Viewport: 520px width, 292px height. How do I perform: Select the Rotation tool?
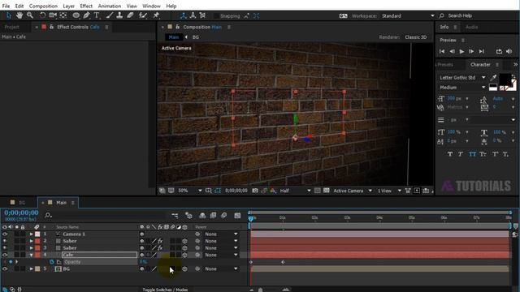[x=42, y=15]
